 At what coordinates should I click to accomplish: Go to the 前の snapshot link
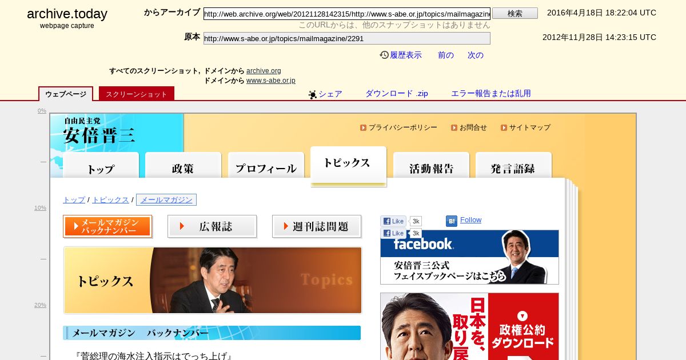(446, 55)
